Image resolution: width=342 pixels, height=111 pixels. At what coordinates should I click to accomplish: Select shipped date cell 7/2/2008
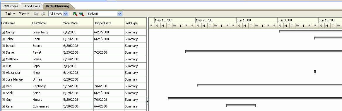pyautogui.click(x=109, y=52)
